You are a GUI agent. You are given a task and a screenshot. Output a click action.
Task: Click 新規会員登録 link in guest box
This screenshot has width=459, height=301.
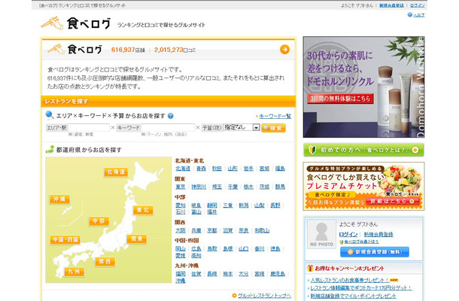[x=378, y=235]
